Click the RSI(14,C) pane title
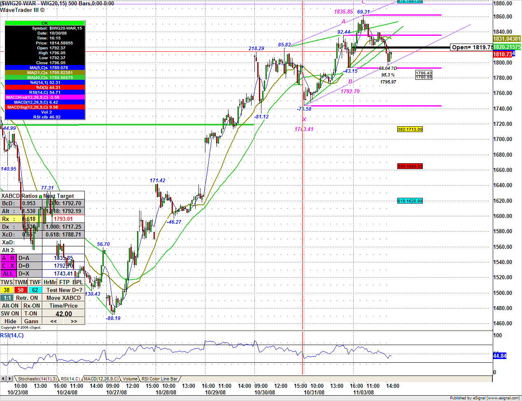This screenshot has width=522, height=401. 12,335
